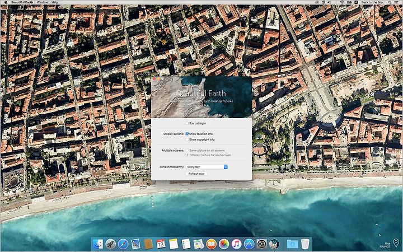Click the keyboard input source A icon
The image size is (403, 252).
tap(356, 2)
